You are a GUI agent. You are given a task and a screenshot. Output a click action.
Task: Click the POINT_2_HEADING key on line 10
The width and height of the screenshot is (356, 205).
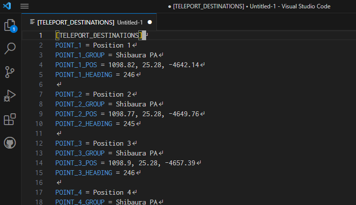84,124
